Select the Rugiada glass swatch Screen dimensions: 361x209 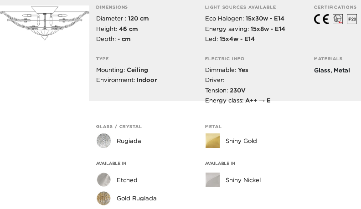coord(103,141)
